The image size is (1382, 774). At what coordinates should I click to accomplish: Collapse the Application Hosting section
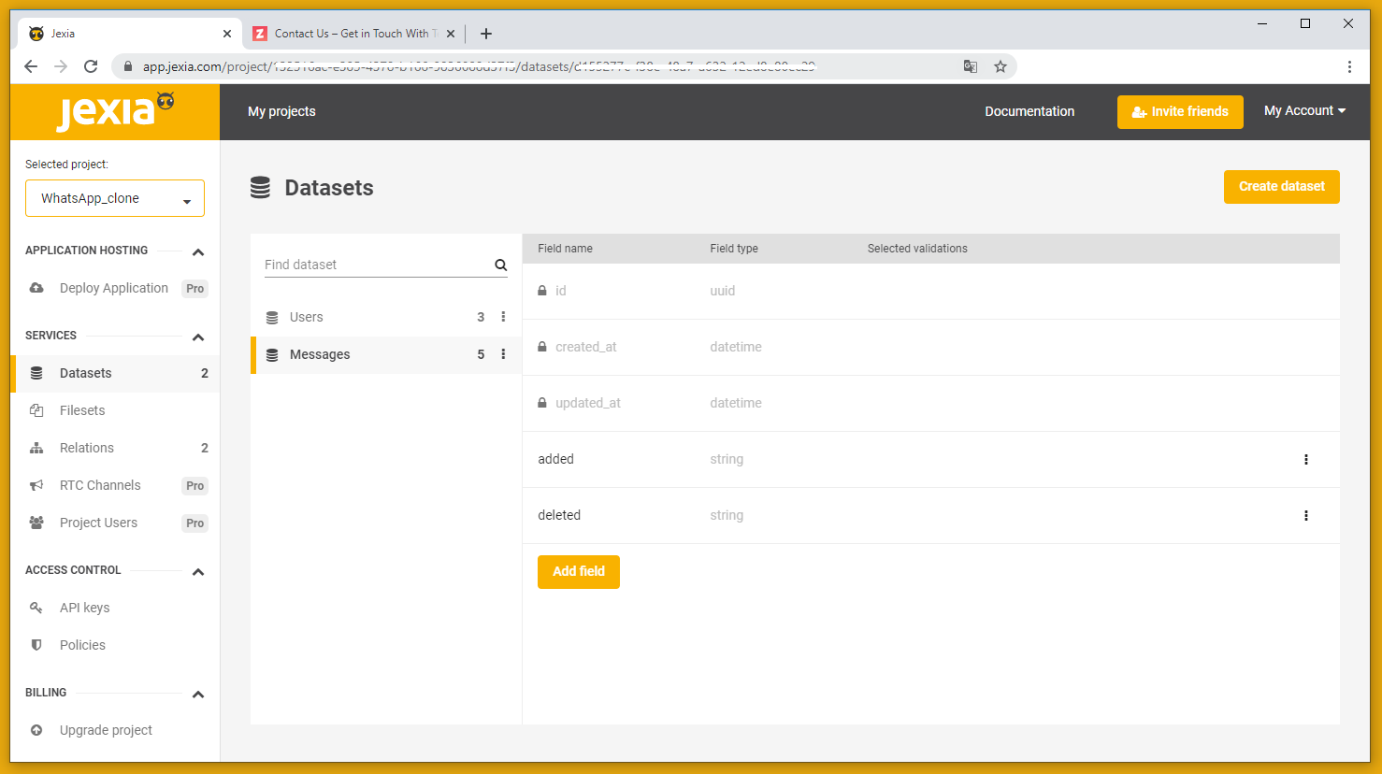198,252
